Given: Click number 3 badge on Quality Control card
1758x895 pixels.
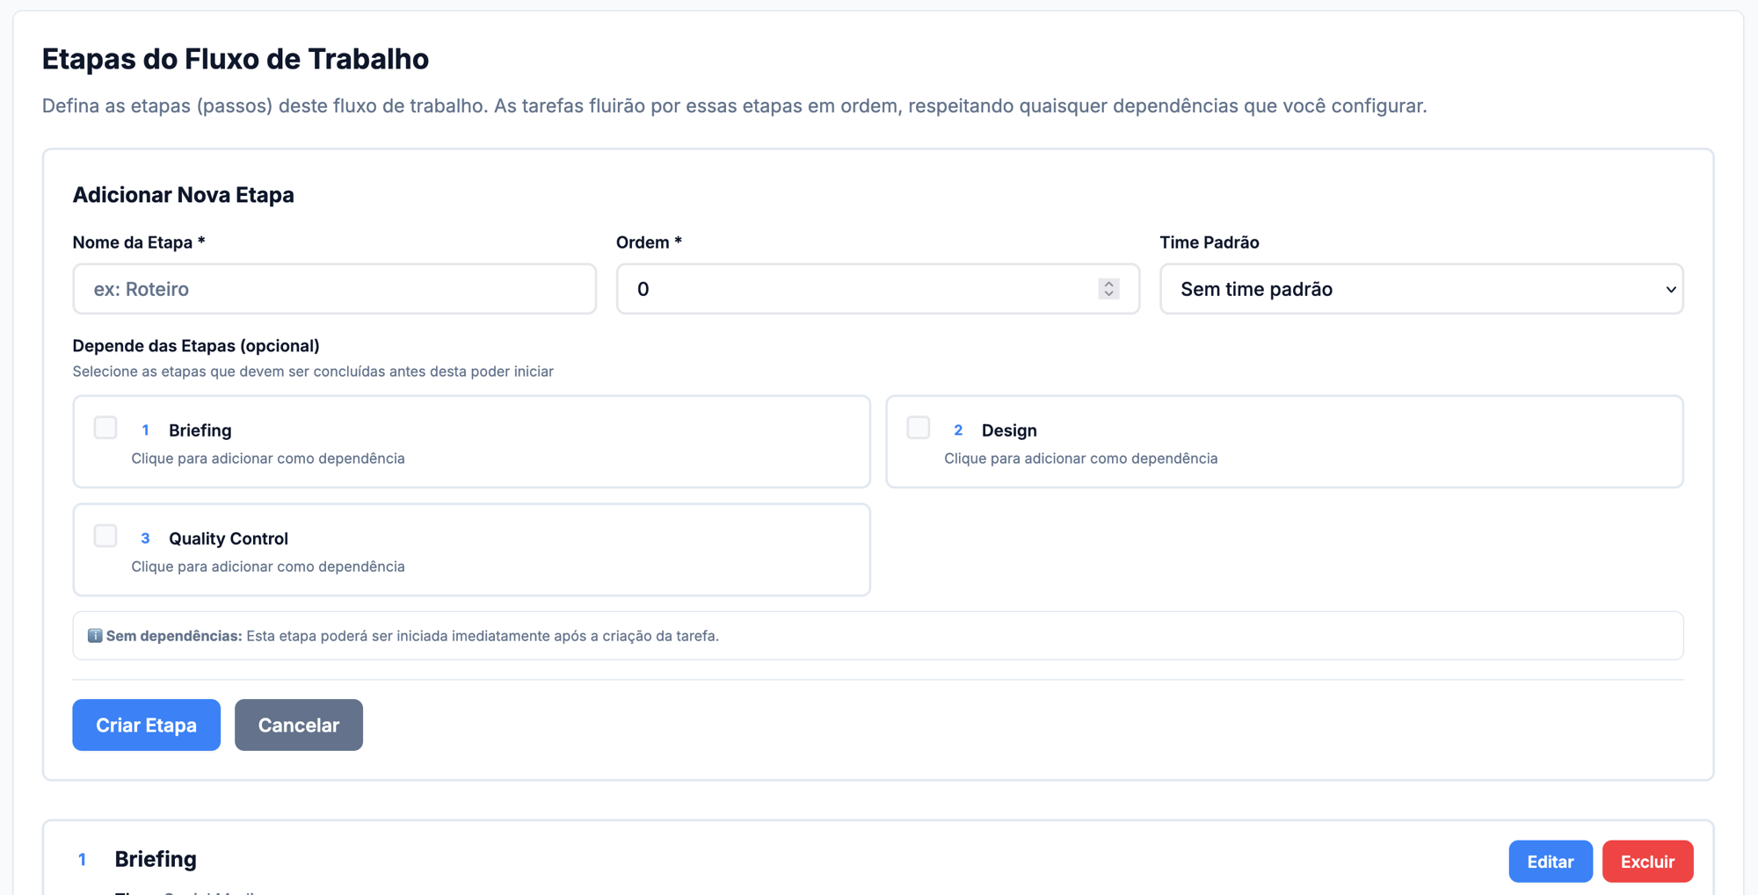Looking at the screenshot, I should pos(145,538).
